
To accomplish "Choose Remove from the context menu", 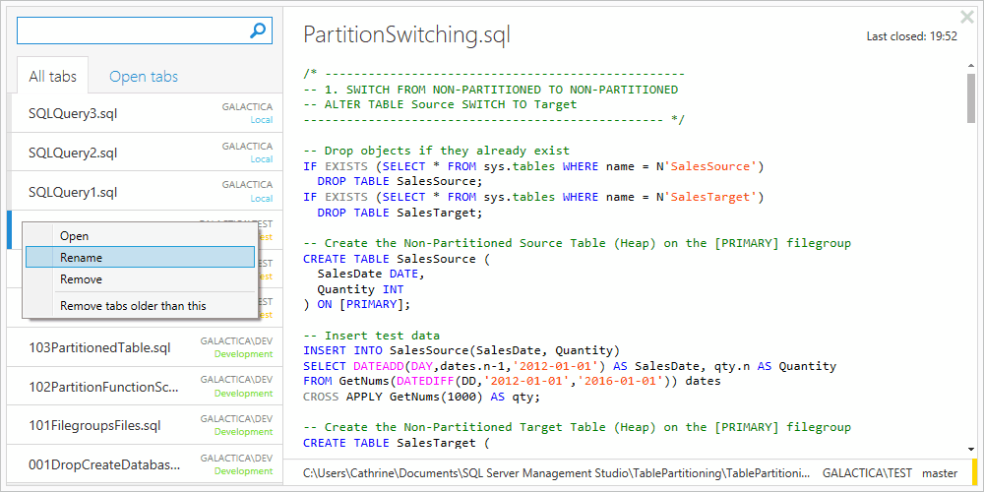I will 81,279.
